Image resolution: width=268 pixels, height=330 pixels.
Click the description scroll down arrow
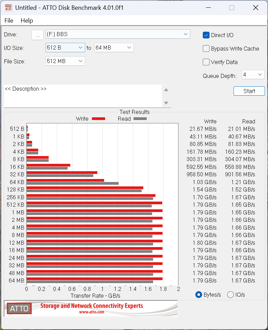coord(166,103)
